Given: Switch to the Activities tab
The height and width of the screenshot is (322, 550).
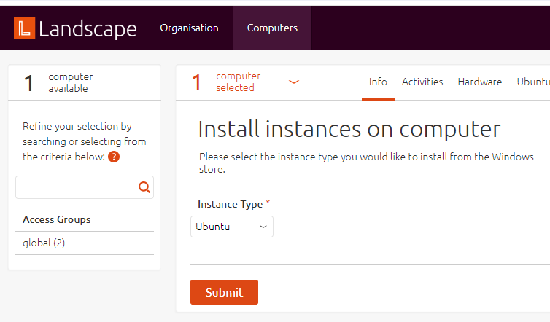Looking at the screenshot, I should (x=422, y=82).
